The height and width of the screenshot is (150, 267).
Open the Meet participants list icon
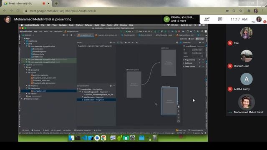point(207,19)
